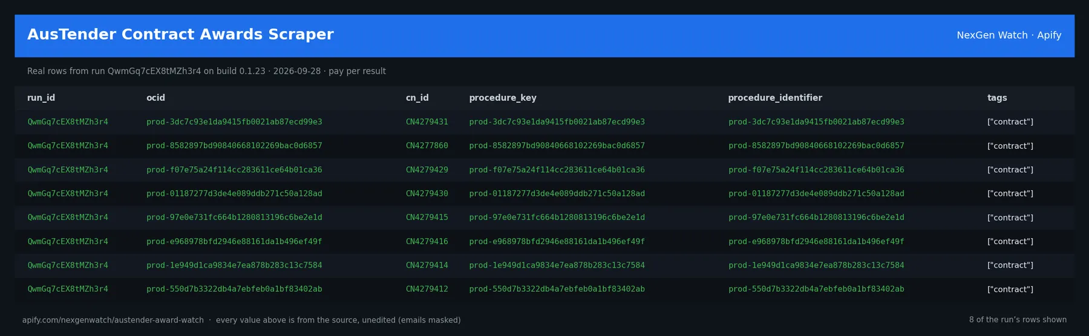Click the "8 of the run's rows shown" note
The image size is (1089, 336).
click(x=1018, y=320)
